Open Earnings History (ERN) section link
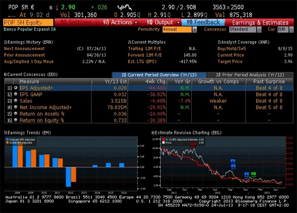Image resolution: width=297 pixels, height=213 pixels. (23, 42)
